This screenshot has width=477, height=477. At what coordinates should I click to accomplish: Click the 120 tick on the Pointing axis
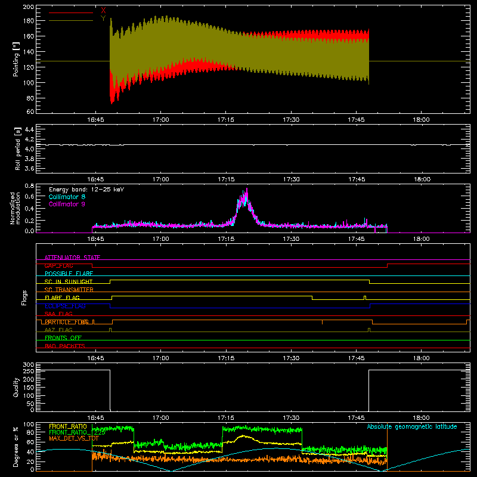(x=29, y=67)
